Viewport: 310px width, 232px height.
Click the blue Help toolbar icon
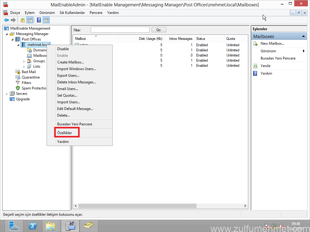(x=39, y=20)
